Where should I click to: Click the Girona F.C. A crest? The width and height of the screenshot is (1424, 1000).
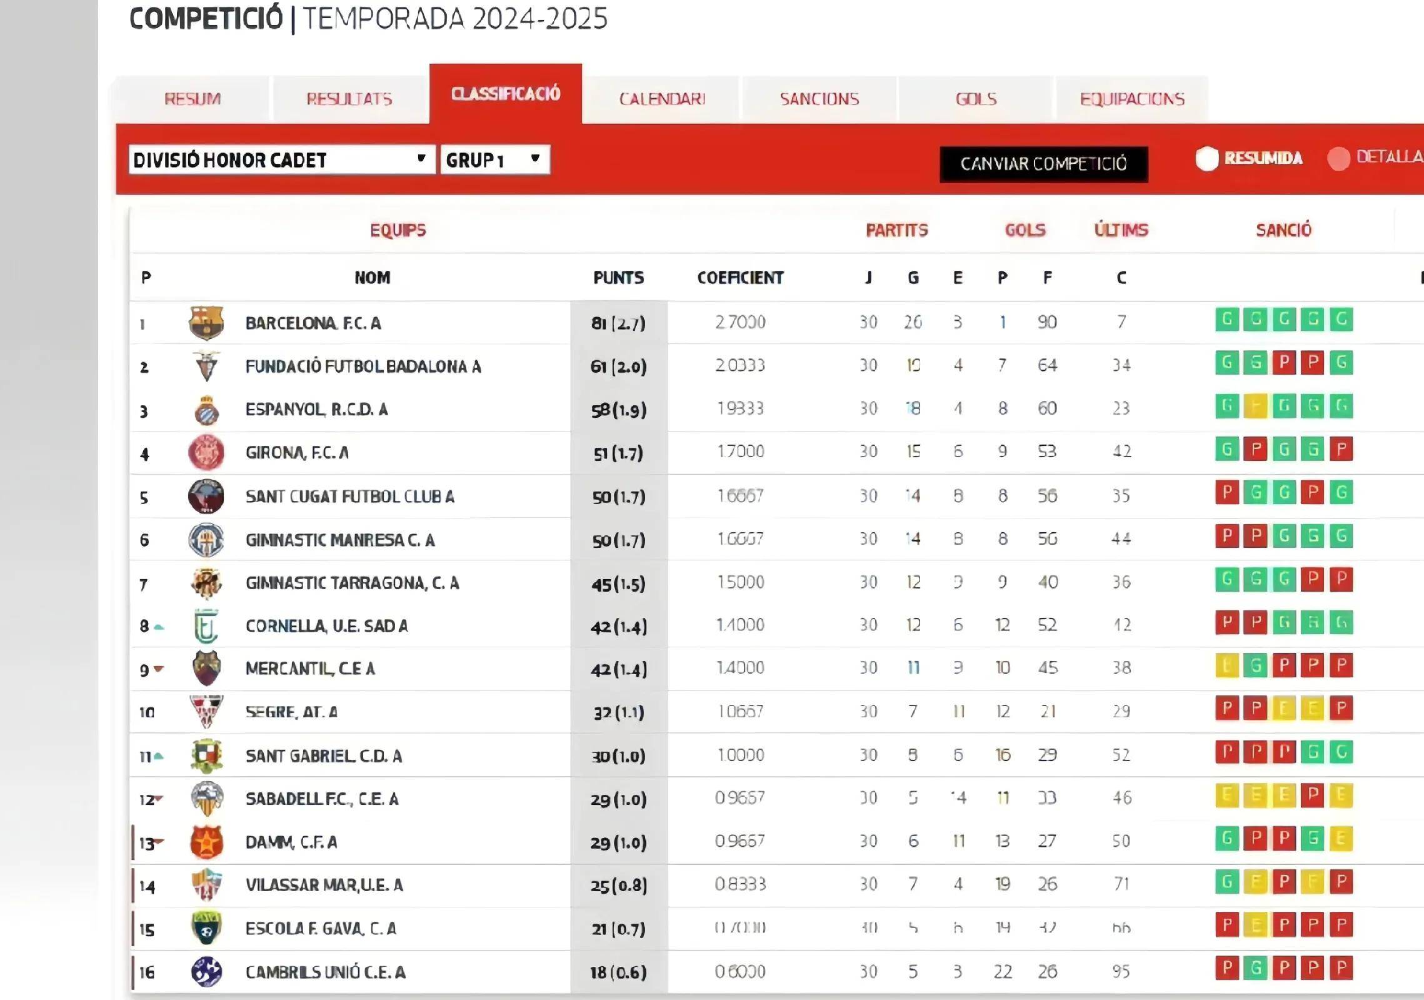(206, 452)
